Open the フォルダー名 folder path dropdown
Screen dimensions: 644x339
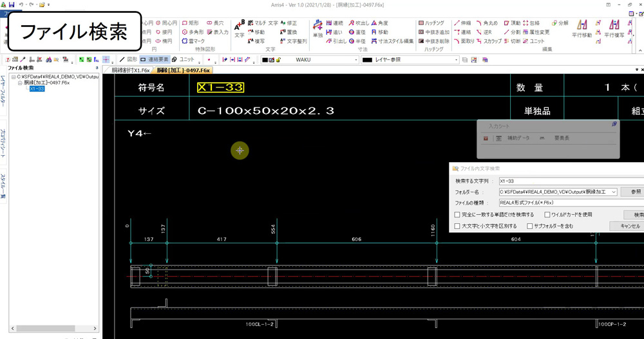pyautogui.click(x=614, y=192)
